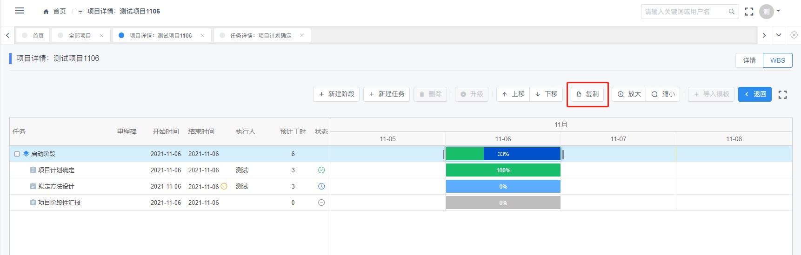The height and width of the screenshot is (255, 801).
Task: Click the 导入模板 button
Action: point(712,94)
